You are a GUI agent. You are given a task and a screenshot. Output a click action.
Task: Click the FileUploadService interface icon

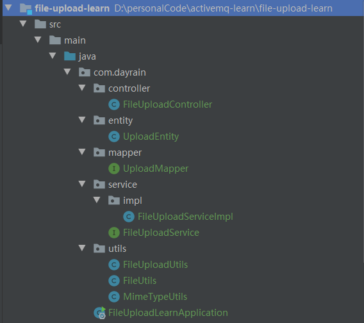(x=114, y=233)
